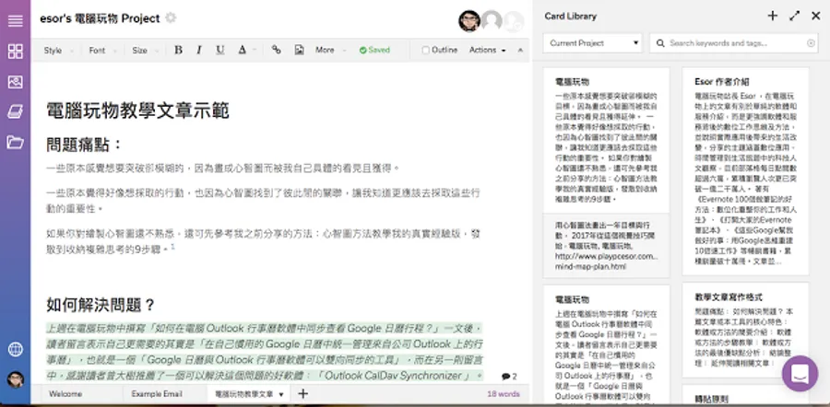
Task: Toggle bold formatting
Action: pyautogui.click(x=178, y=51)
